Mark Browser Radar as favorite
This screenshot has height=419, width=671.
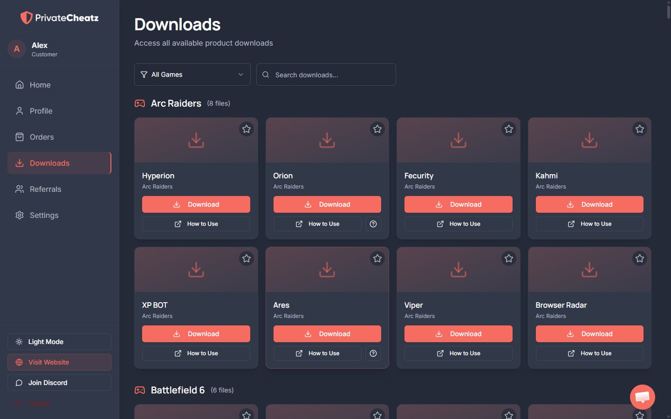(640, 258)
